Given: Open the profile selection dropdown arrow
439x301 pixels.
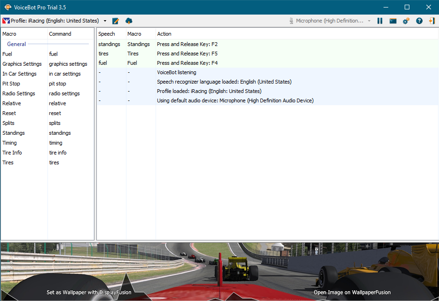Looking at the screenshot, I should (105, 21).
